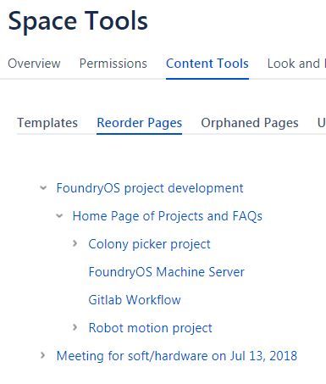
Task: Open the Look and Feel tab
Action: click(296, 64)
